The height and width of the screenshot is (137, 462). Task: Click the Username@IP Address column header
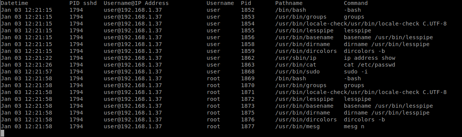tap(136, 3)
